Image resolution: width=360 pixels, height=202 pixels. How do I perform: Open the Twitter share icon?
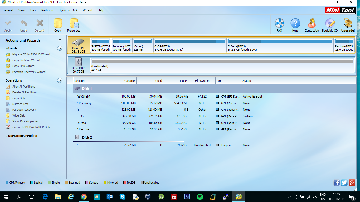(344, 183)
